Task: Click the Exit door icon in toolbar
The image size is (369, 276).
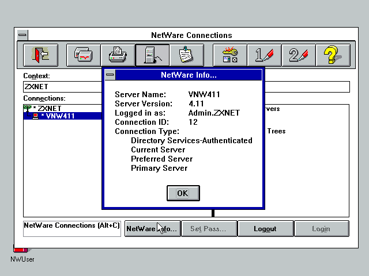Action: (x=40, y=55)
